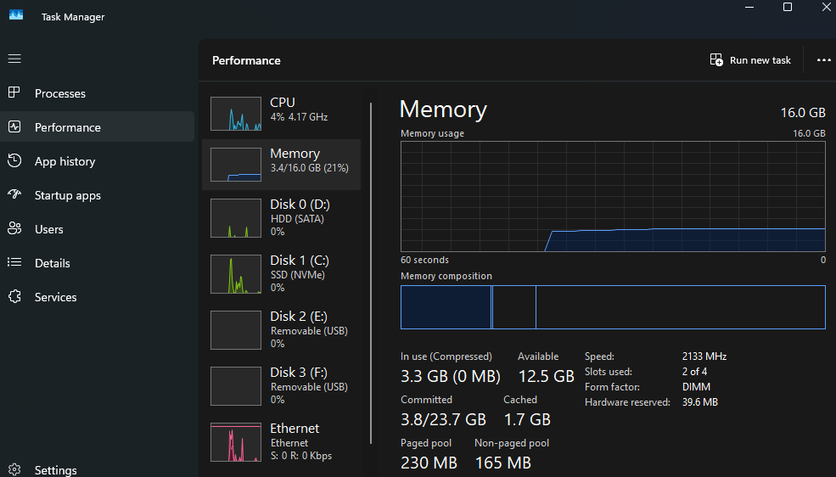Click the Startup apps gauge icon
Image resolution: width=836 pixels, height=477 pixels.
click(x=14, y=194)
